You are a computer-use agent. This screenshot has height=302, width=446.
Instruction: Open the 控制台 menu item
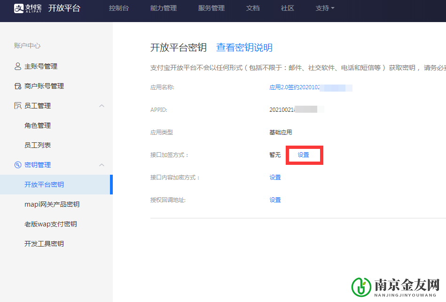(119, 8)
